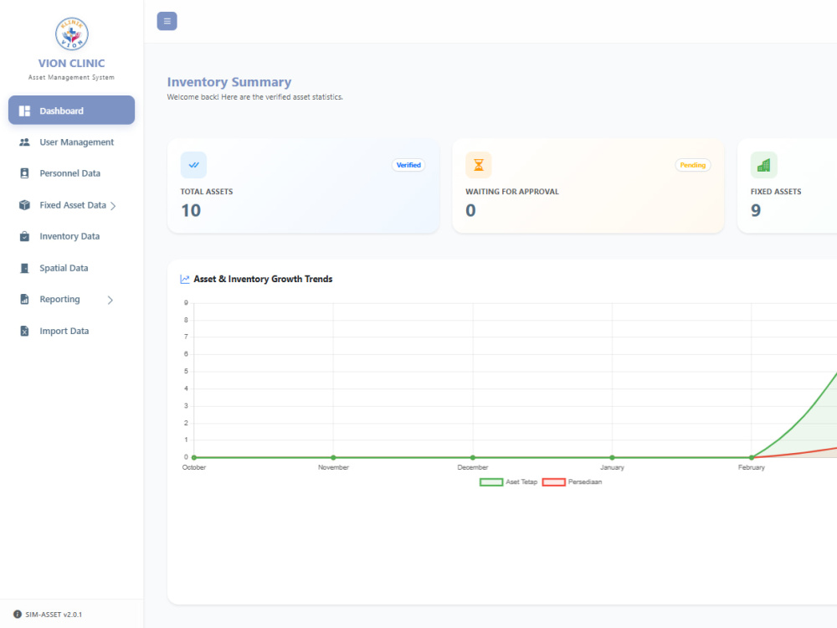The image size is (837, 628).
Task: Go to Inventory Data section
Action: pyautogui.click(x=71, y=237)
